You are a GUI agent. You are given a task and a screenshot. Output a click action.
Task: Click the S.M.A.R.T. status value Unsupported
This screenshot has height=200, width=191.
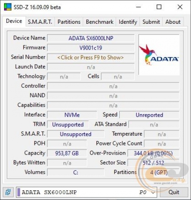(75, 134)
